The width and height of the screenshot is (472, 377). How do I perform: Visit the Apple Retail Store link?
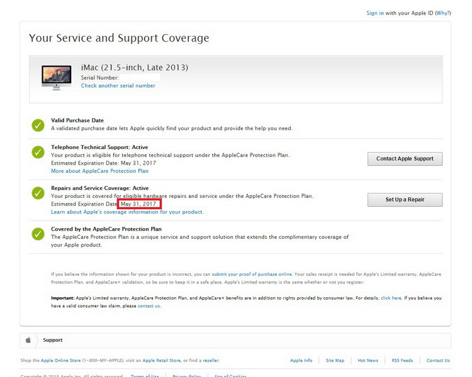pyautogui.click(x=162, y=361)
